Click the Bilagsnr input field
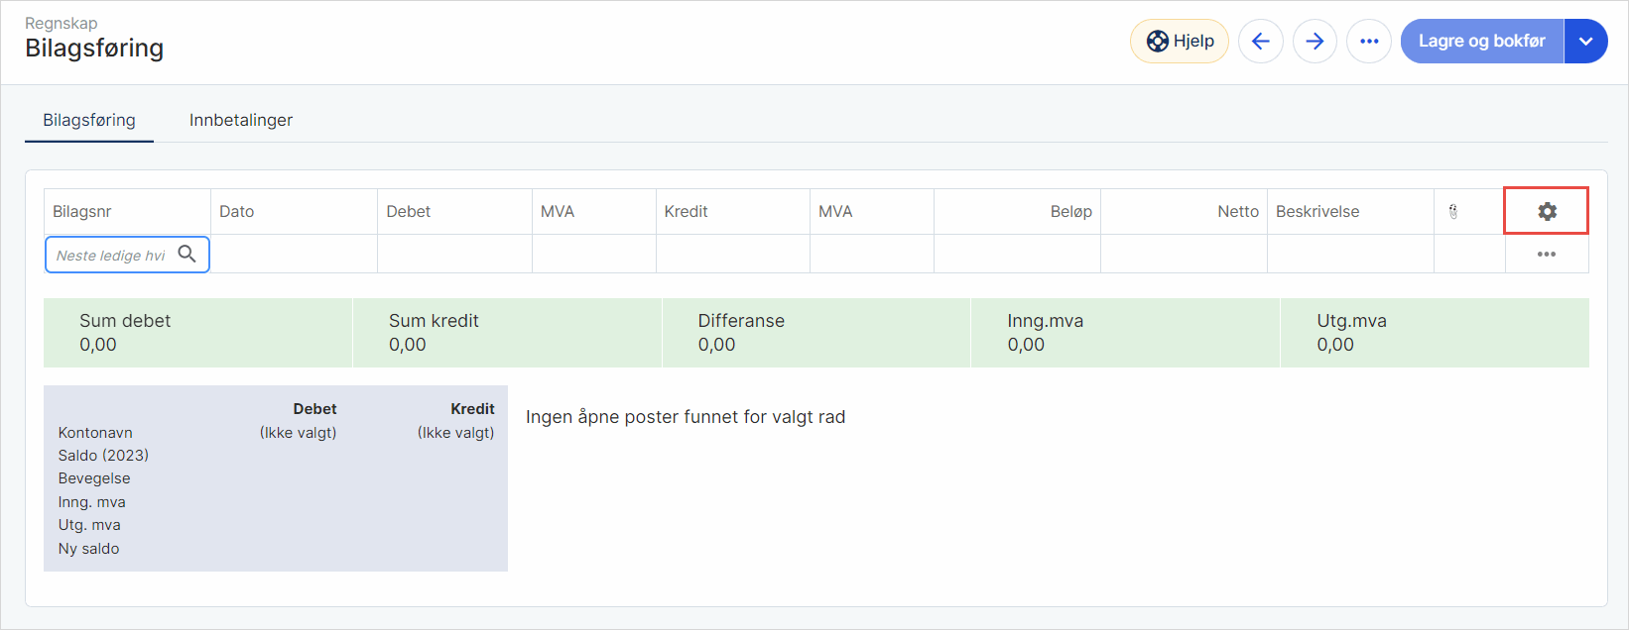The width and height of the screenshot is (1629, 630). tap(111, 255)
